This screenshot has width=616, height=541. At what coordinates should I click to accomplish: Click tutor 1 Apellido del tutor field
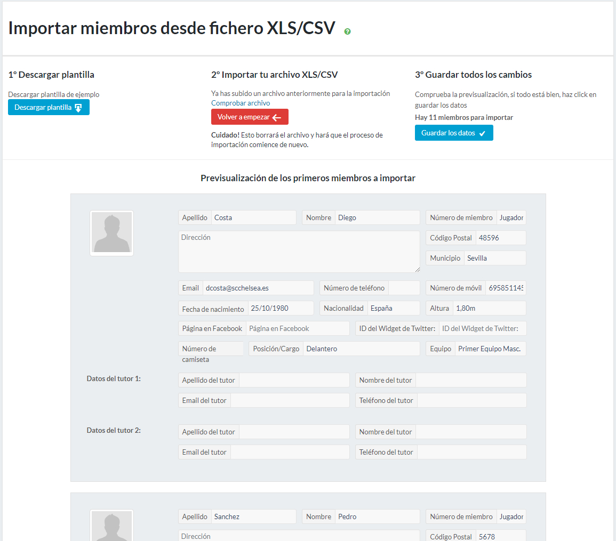click(294, 380)
